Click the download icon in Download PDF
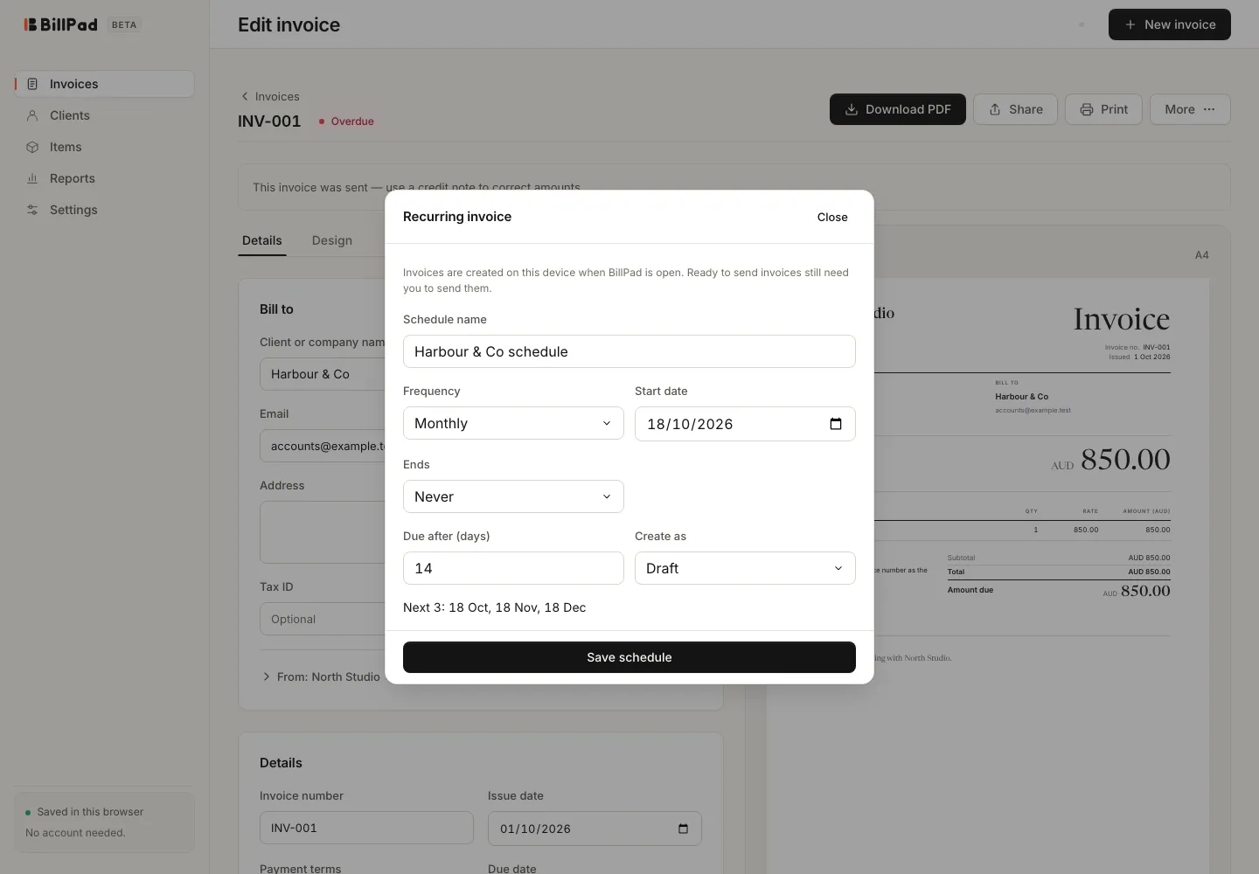Viewport: 1259px width, 874px height. [x=852, y=109]
